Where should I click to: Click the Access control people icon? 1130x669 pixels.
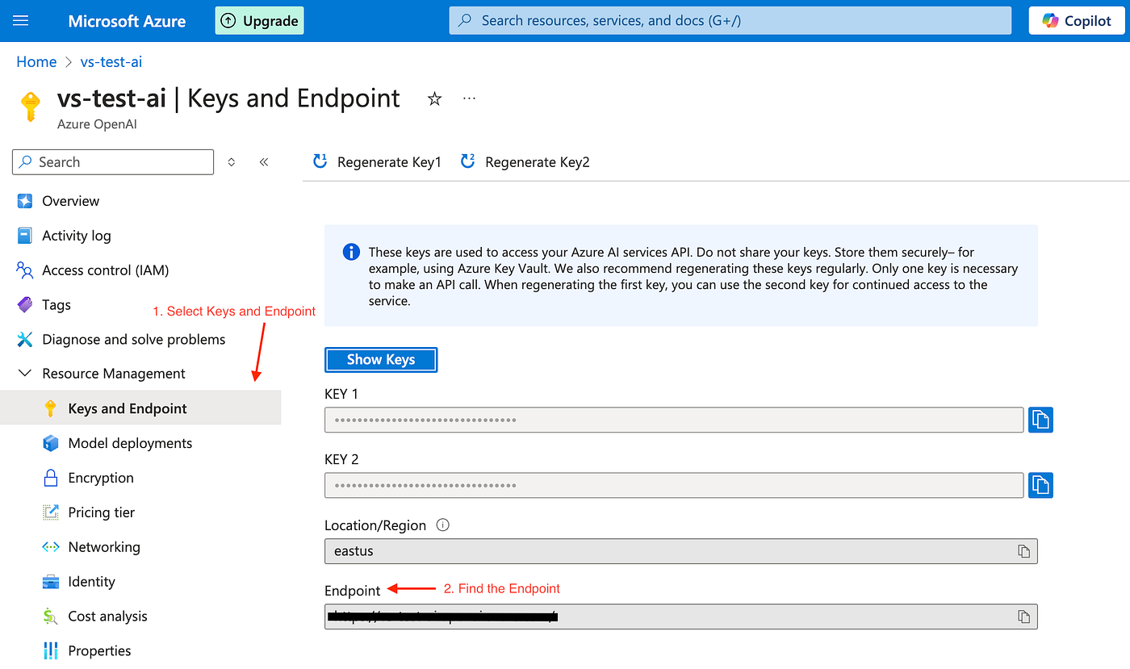pyautogui.click(x=25, y=270)
